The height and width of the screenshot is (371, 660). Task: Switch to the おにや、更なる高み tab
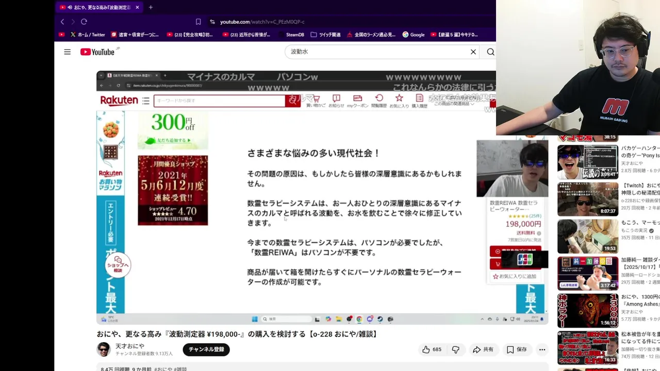[100, 7]
